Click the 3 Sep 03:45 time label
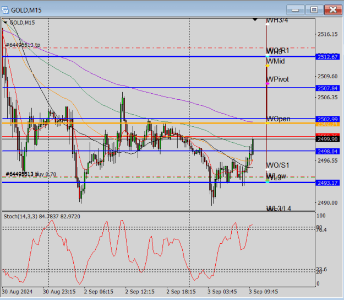Screen dimensions: 344x300 (222, 292)
